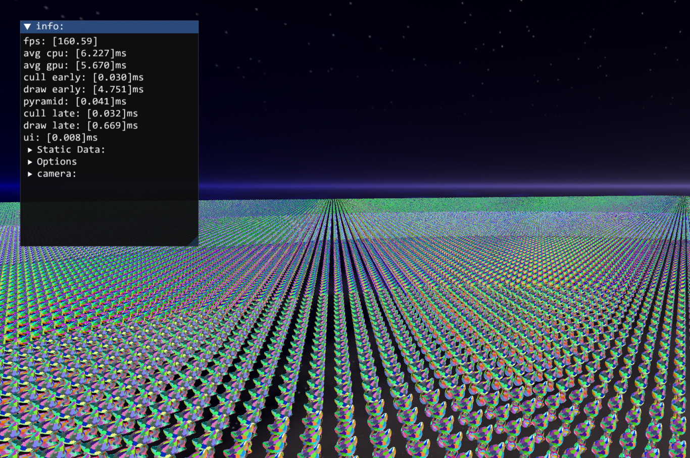The width and height of the screenshot is (690, 458).
Task: Click the cull late: [0.032]ms line
Action: click(80, 114)
